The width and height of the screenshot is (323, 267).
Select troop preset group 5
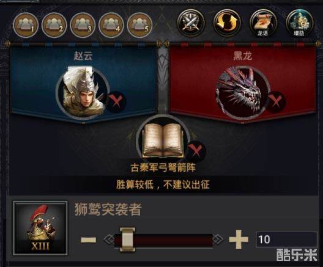click(139, 25)
